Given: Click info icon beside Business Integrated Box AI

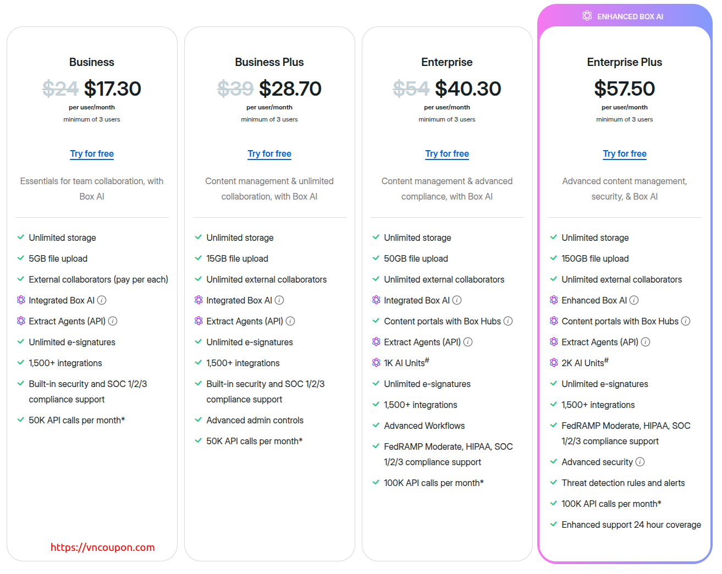Looking at the screenshot, I should pyautogui.click(x=102, y=300).
